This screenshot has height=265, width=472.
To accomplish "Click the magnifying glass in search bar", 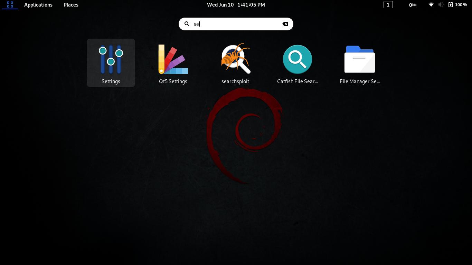I will point(187,24).
